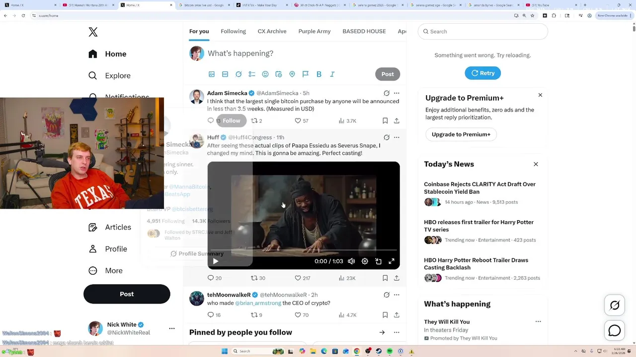Viewport: 636px width, 357px height.
Task: Like Huff's Severus Snape post
Action: pyautogui.click(x=303, y=278)
